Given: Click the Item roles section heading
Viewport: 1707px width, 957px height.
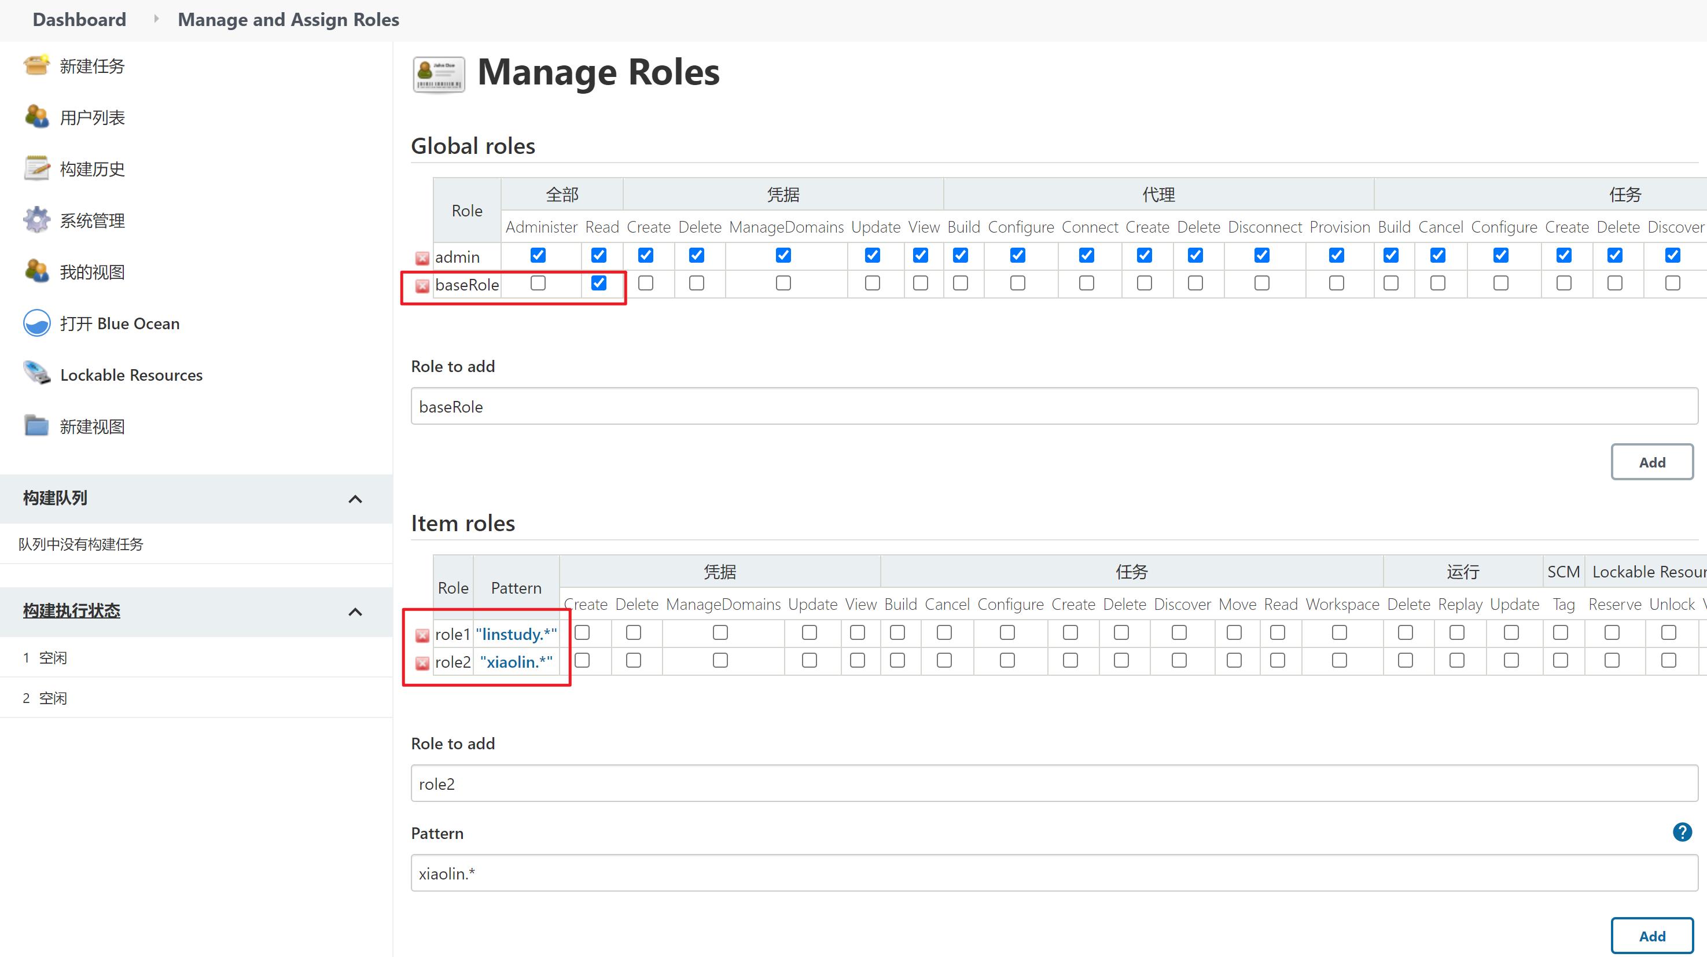Looking at the screenshot, I should point(462,523).
